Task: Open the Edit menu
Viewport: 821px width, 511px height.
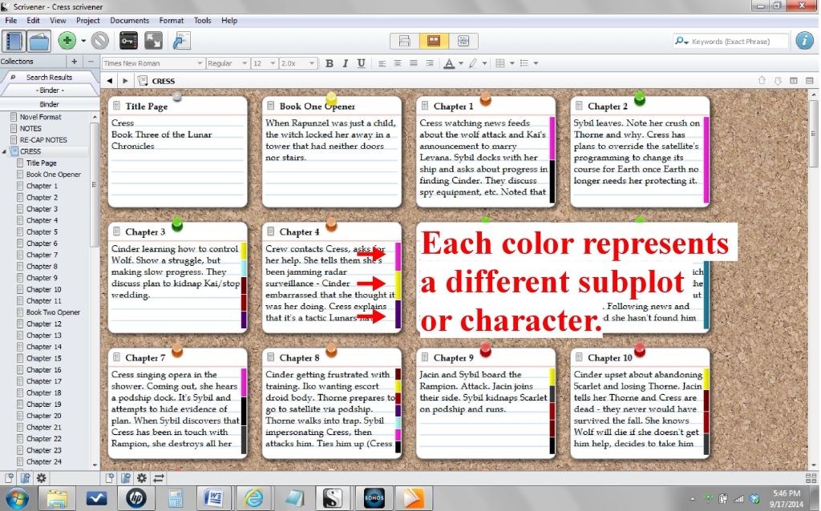Action: coord(33,20)
